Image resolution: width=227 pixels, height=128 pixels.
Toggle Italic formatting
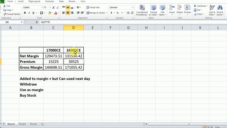29,13
